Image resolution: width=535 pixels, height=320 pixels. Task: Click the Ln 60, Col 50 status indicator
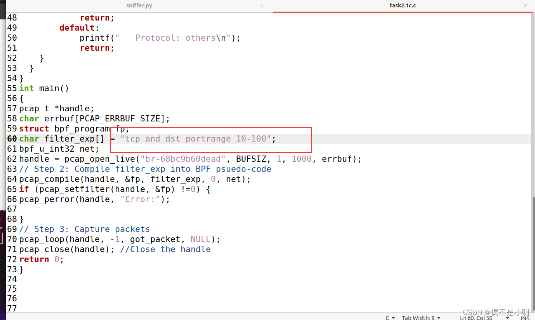[x=476, y=317]
